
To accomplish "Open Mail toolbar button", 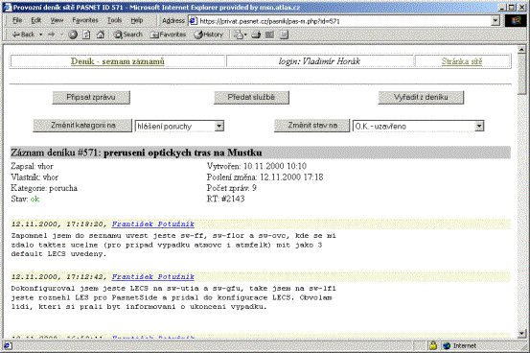I will click(x=241, y=35).
